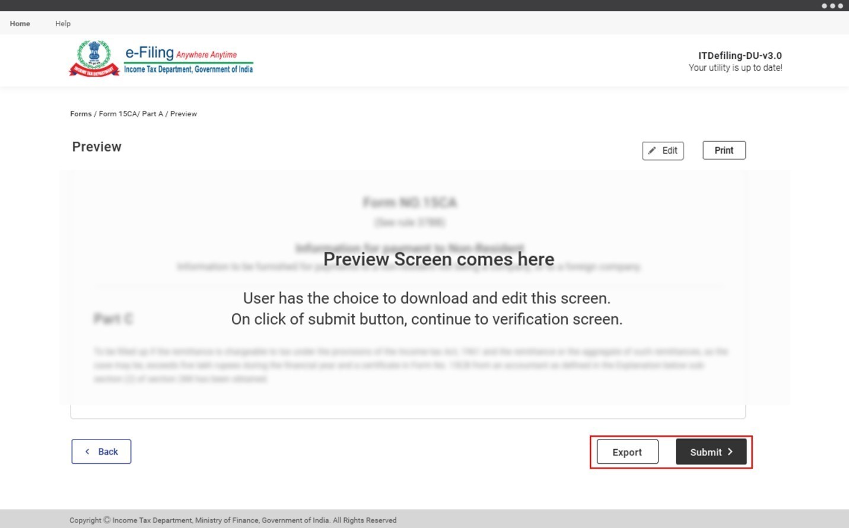Click the Preview Screen comes here overlay text
849x528 pixels.
[x=439, y=259]
